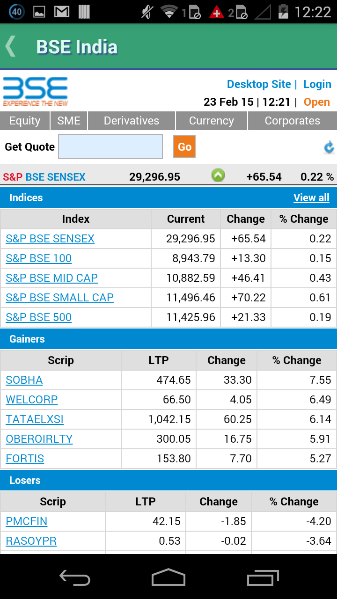The width and height of the screenshot is (337, 599).
Task: Select the Derivatives tab
Action: point(132,121)
